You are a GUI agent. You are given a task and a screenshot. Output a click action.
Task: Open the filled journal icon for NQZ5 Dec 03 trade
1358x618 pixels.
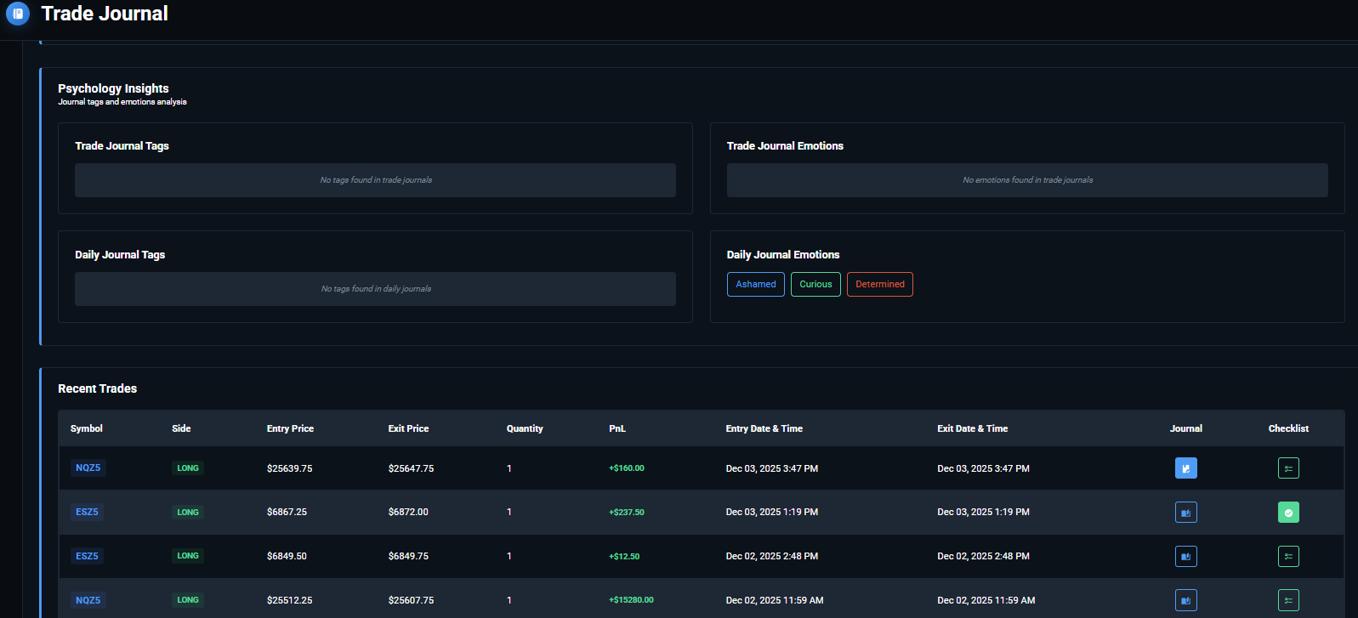tap(1185, 468)
